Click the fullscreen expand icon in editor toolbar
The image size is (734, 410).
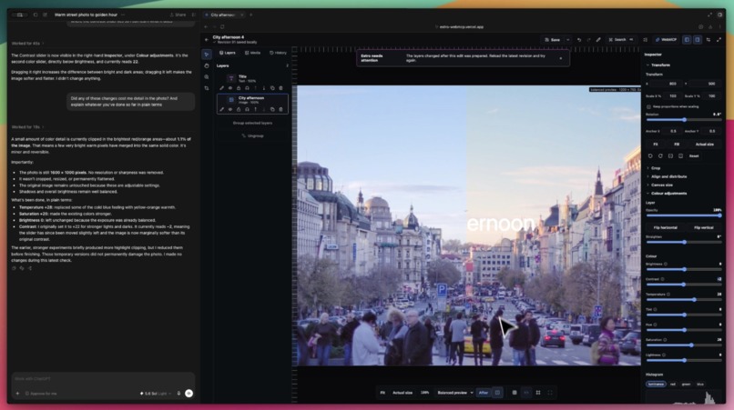[x=719, y=40]
